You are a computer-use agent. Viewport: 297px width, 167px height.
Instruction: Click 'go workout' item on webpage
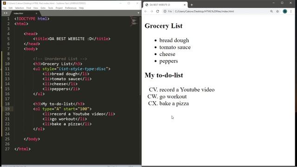point(173,96)
